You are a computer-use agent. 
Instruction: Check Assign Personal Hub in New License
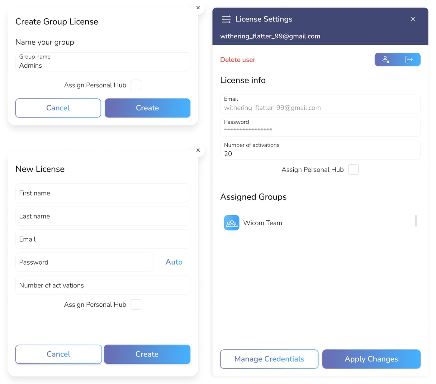(x=136, y=305)
